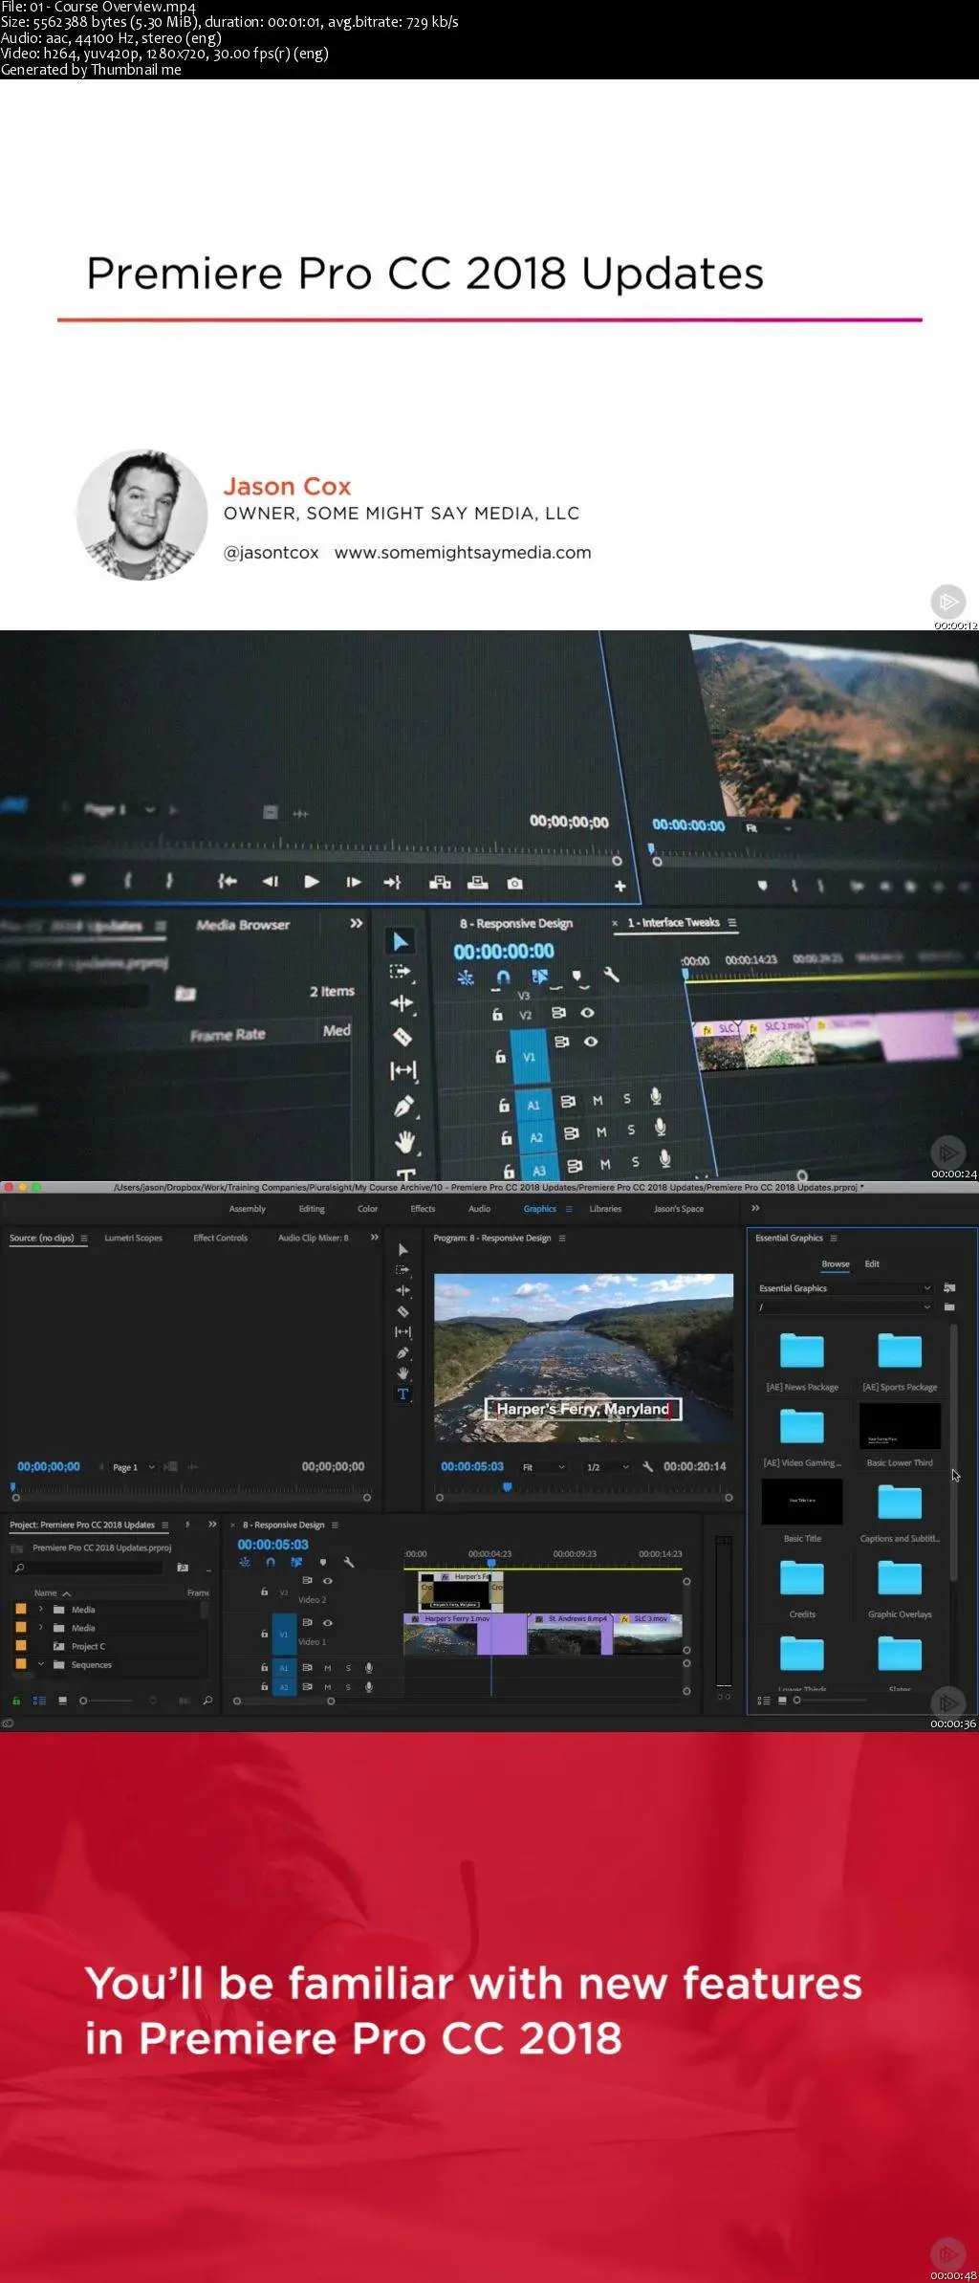This screenshot has height=2283, width=979.
Task: Choose the Slip tool in the full-interface frame
Action: (x=402, y=1332)
